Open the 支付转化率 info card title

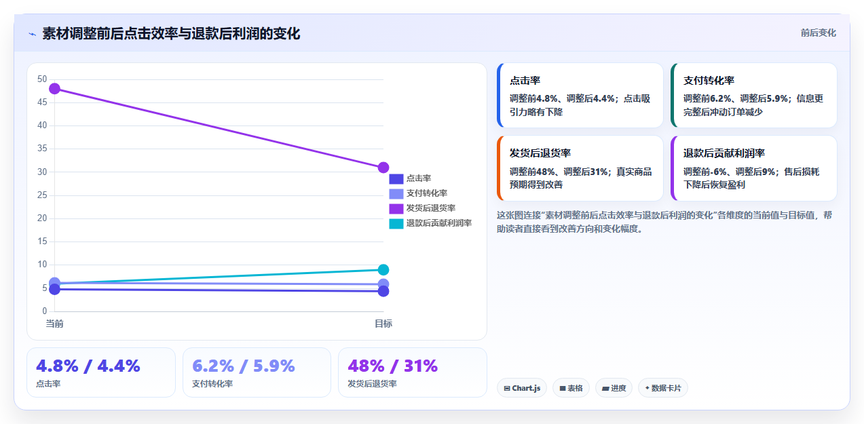pos(709,81)
